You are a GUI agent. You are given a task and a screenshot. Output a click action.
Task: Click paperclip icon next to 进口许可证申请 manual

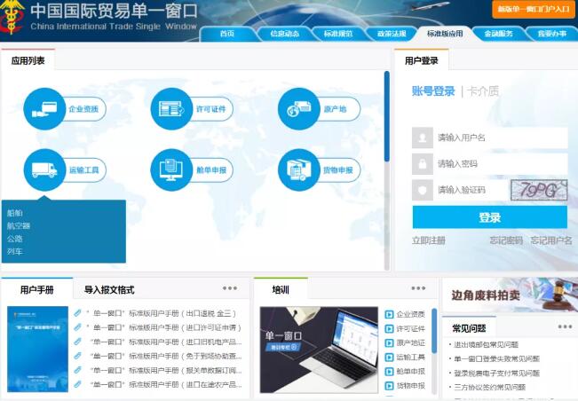click(x=77, y=327)
